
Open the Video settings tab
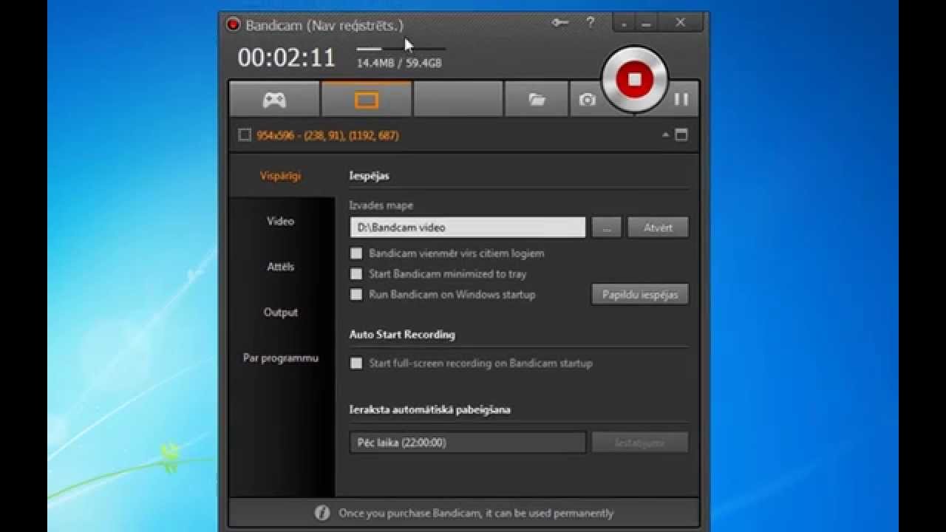pyautogui.click(x=281, y=221)
